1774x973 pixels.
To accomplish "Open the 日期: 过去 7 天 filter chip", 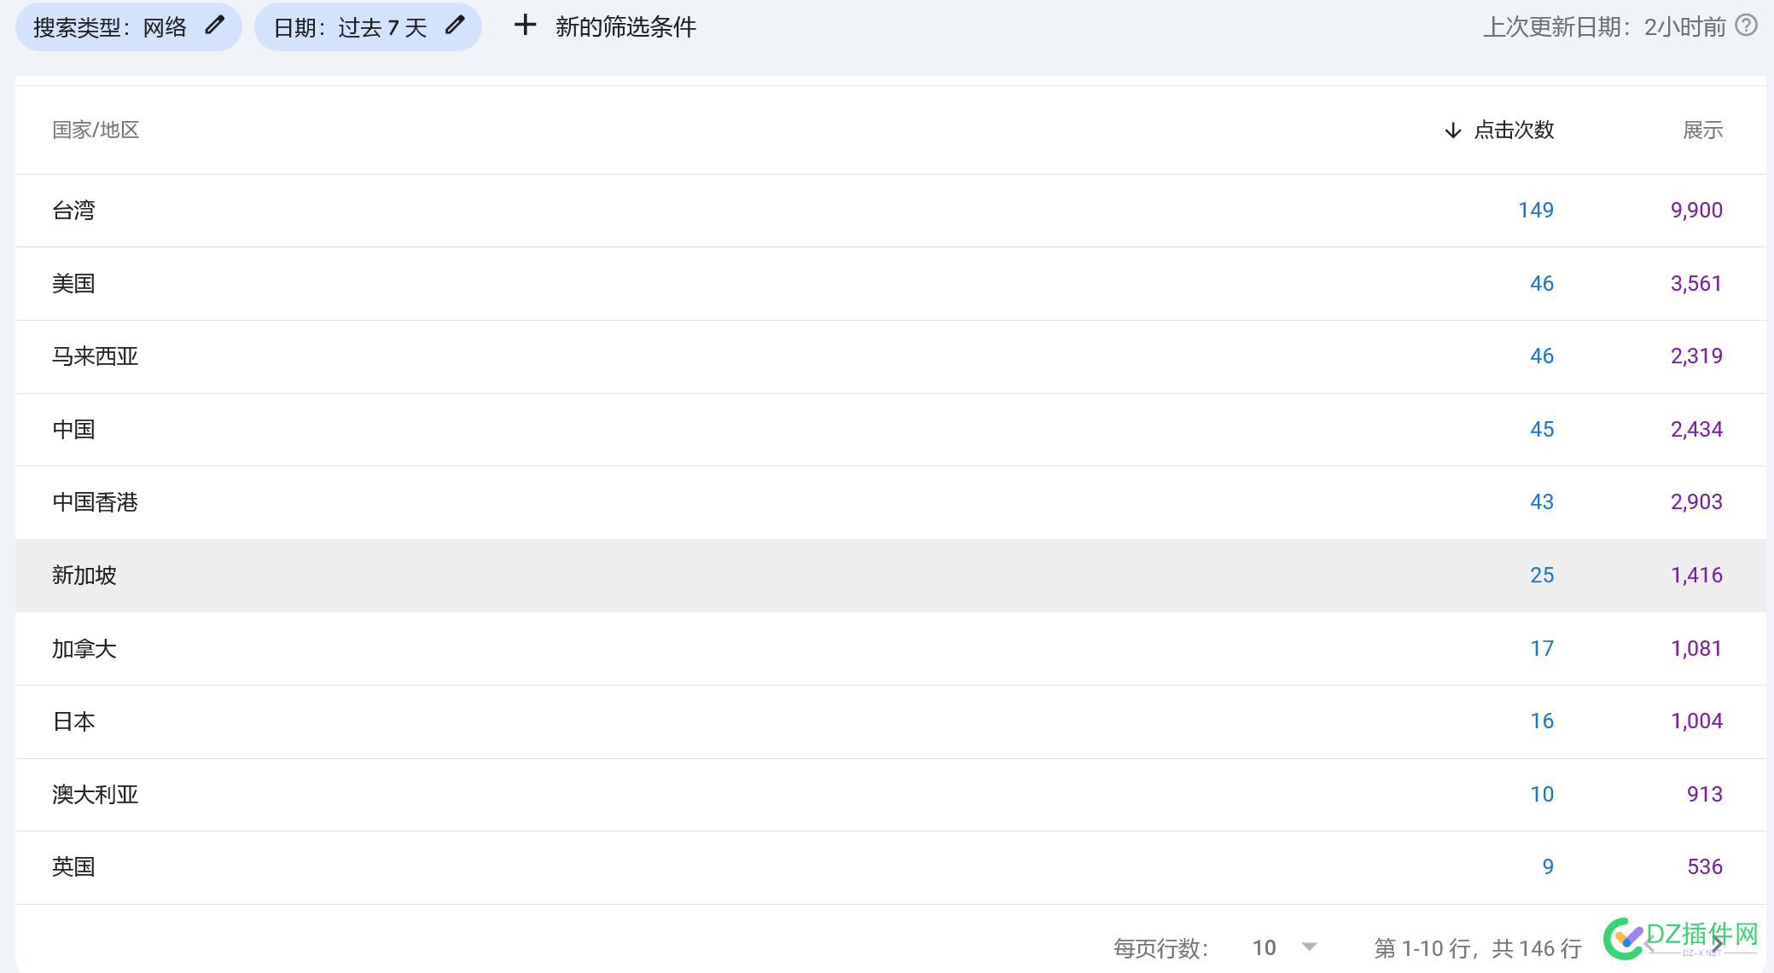I will [x=368, y=26].
